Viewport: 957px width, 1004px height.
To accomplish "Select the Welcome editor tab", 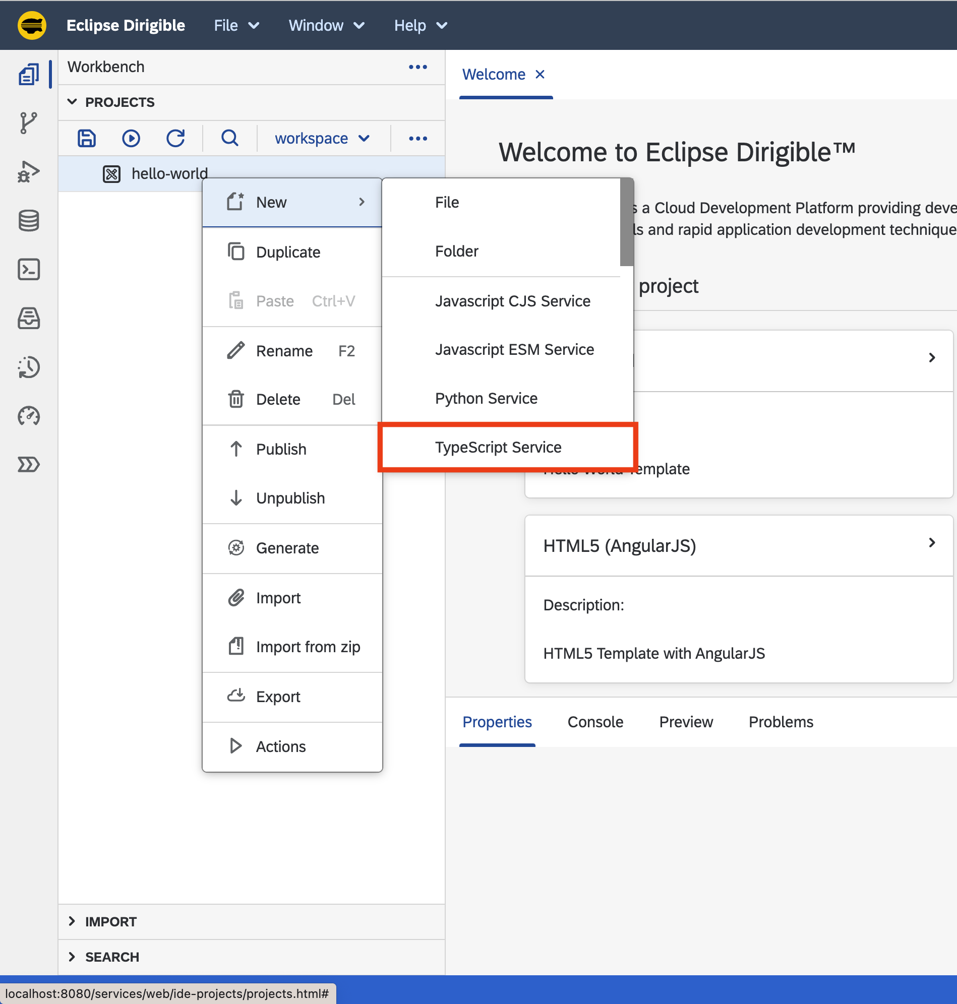I will pyautogui.click(x=494, y=75).
